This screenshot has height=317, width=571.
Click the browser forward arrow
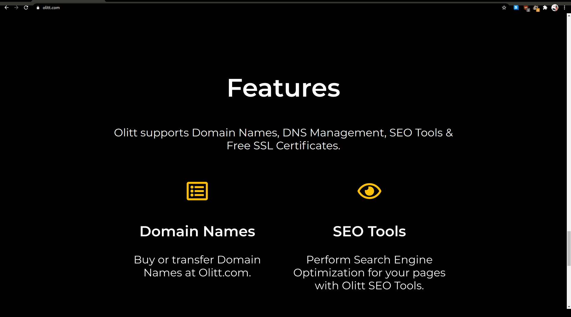16,8
